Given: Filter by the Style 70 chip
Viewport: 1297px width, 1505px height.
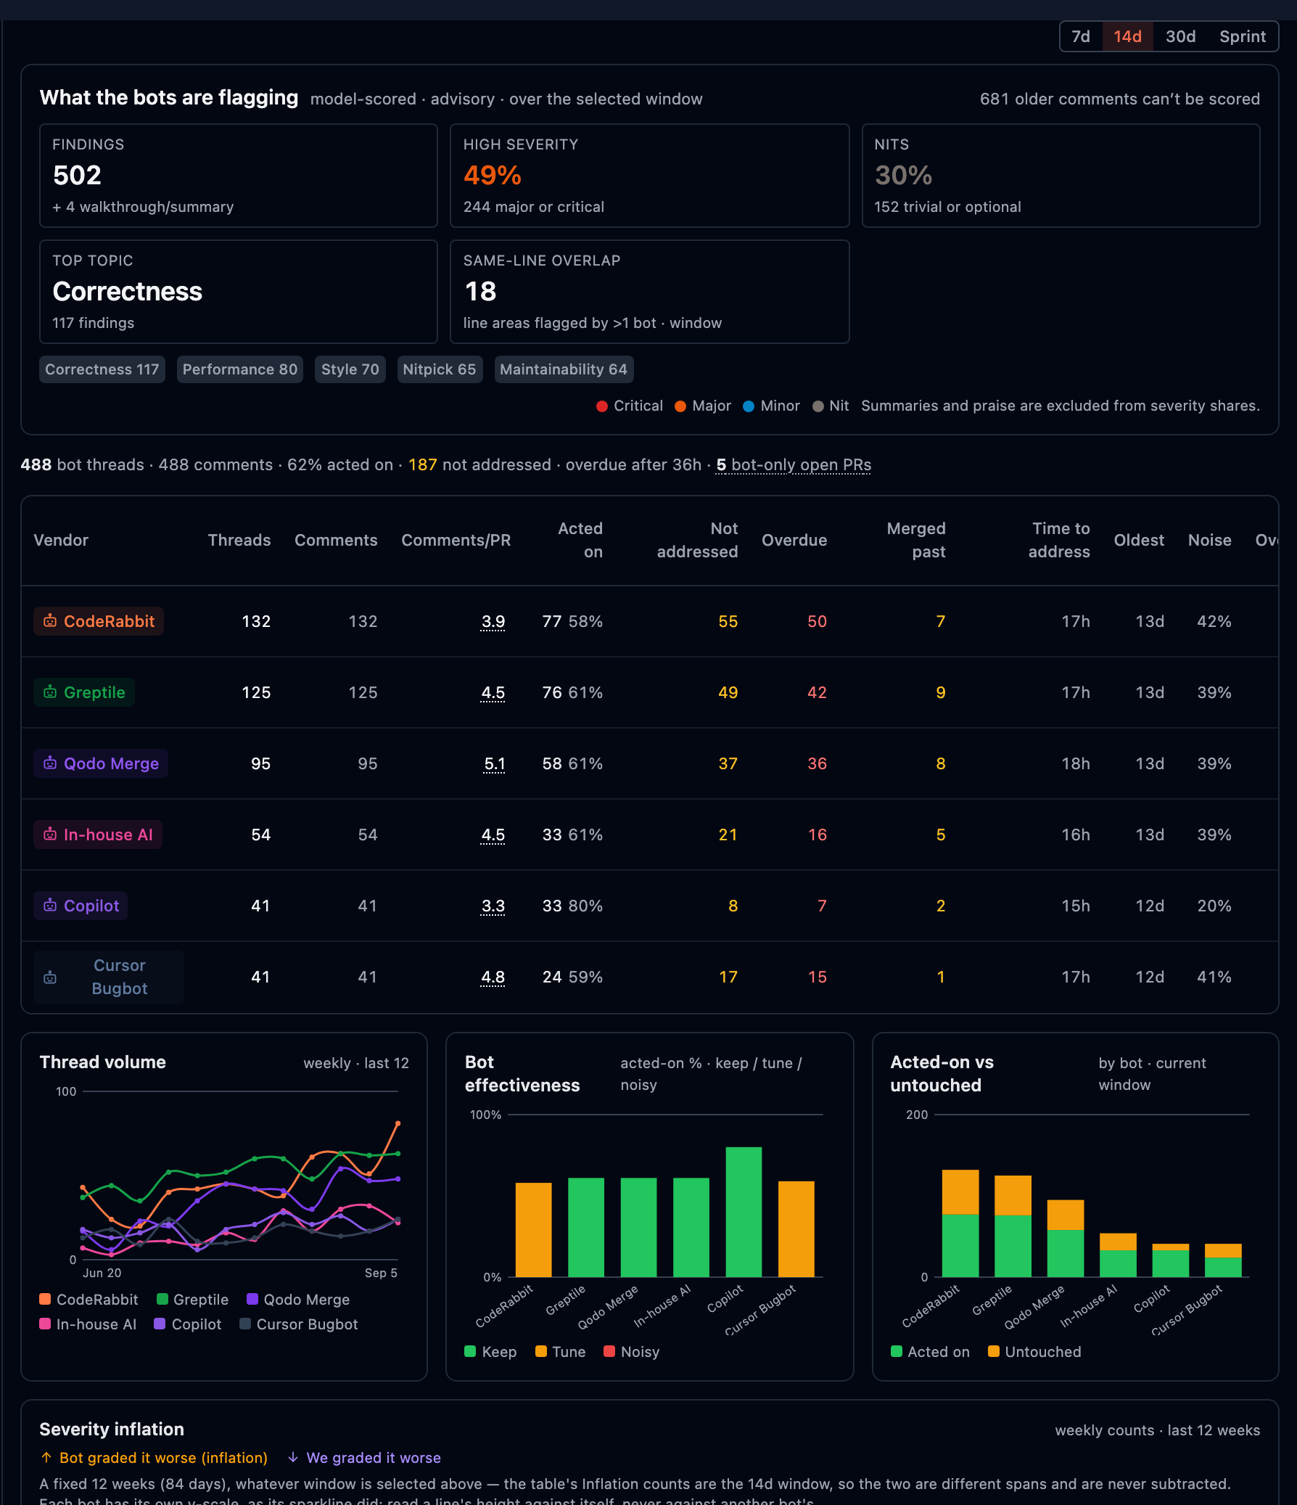Looking at the screenshot, I should coord(350,369).
